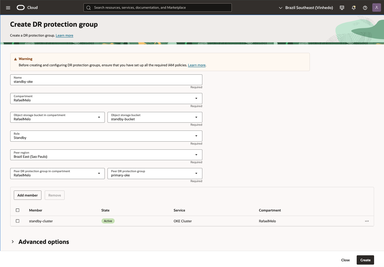The height and width of the screenshot is (267, 384).
Task: Open the help question mark icon
Action: [x=365, y=8]
